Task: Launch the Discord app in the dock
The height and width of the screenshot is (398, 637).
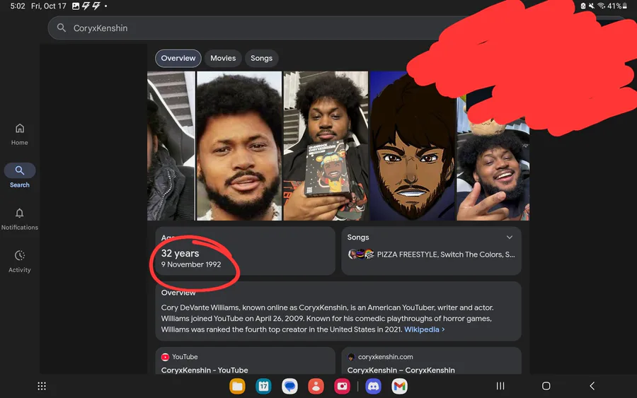Action: click(x=373, y=386)
